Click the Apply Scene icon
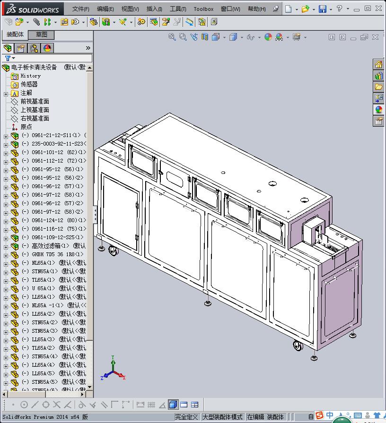The width and height of the screenshot is (386, 423). pos(279,37)
